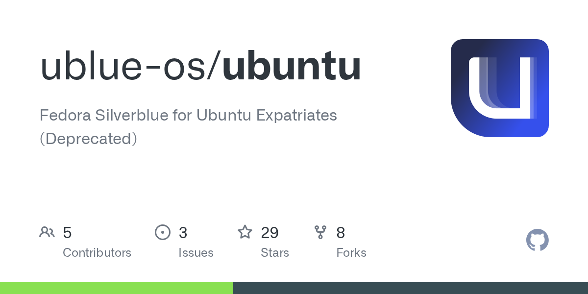
Task: Click the (Deprecated) text
Action: [x=88, y=139]
